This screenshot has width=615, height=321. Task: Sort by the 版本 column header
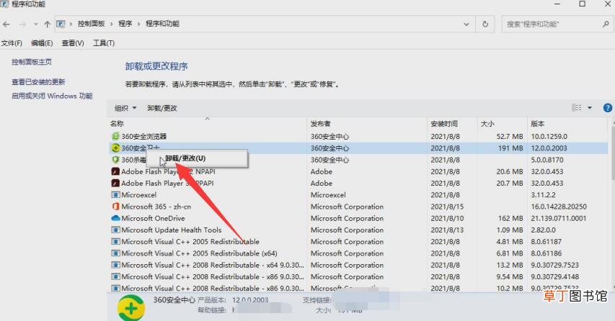pos(538,124)
